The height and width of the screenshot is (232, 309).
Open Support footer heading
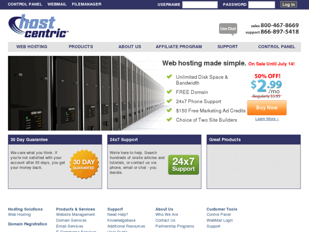click(115, 209)
